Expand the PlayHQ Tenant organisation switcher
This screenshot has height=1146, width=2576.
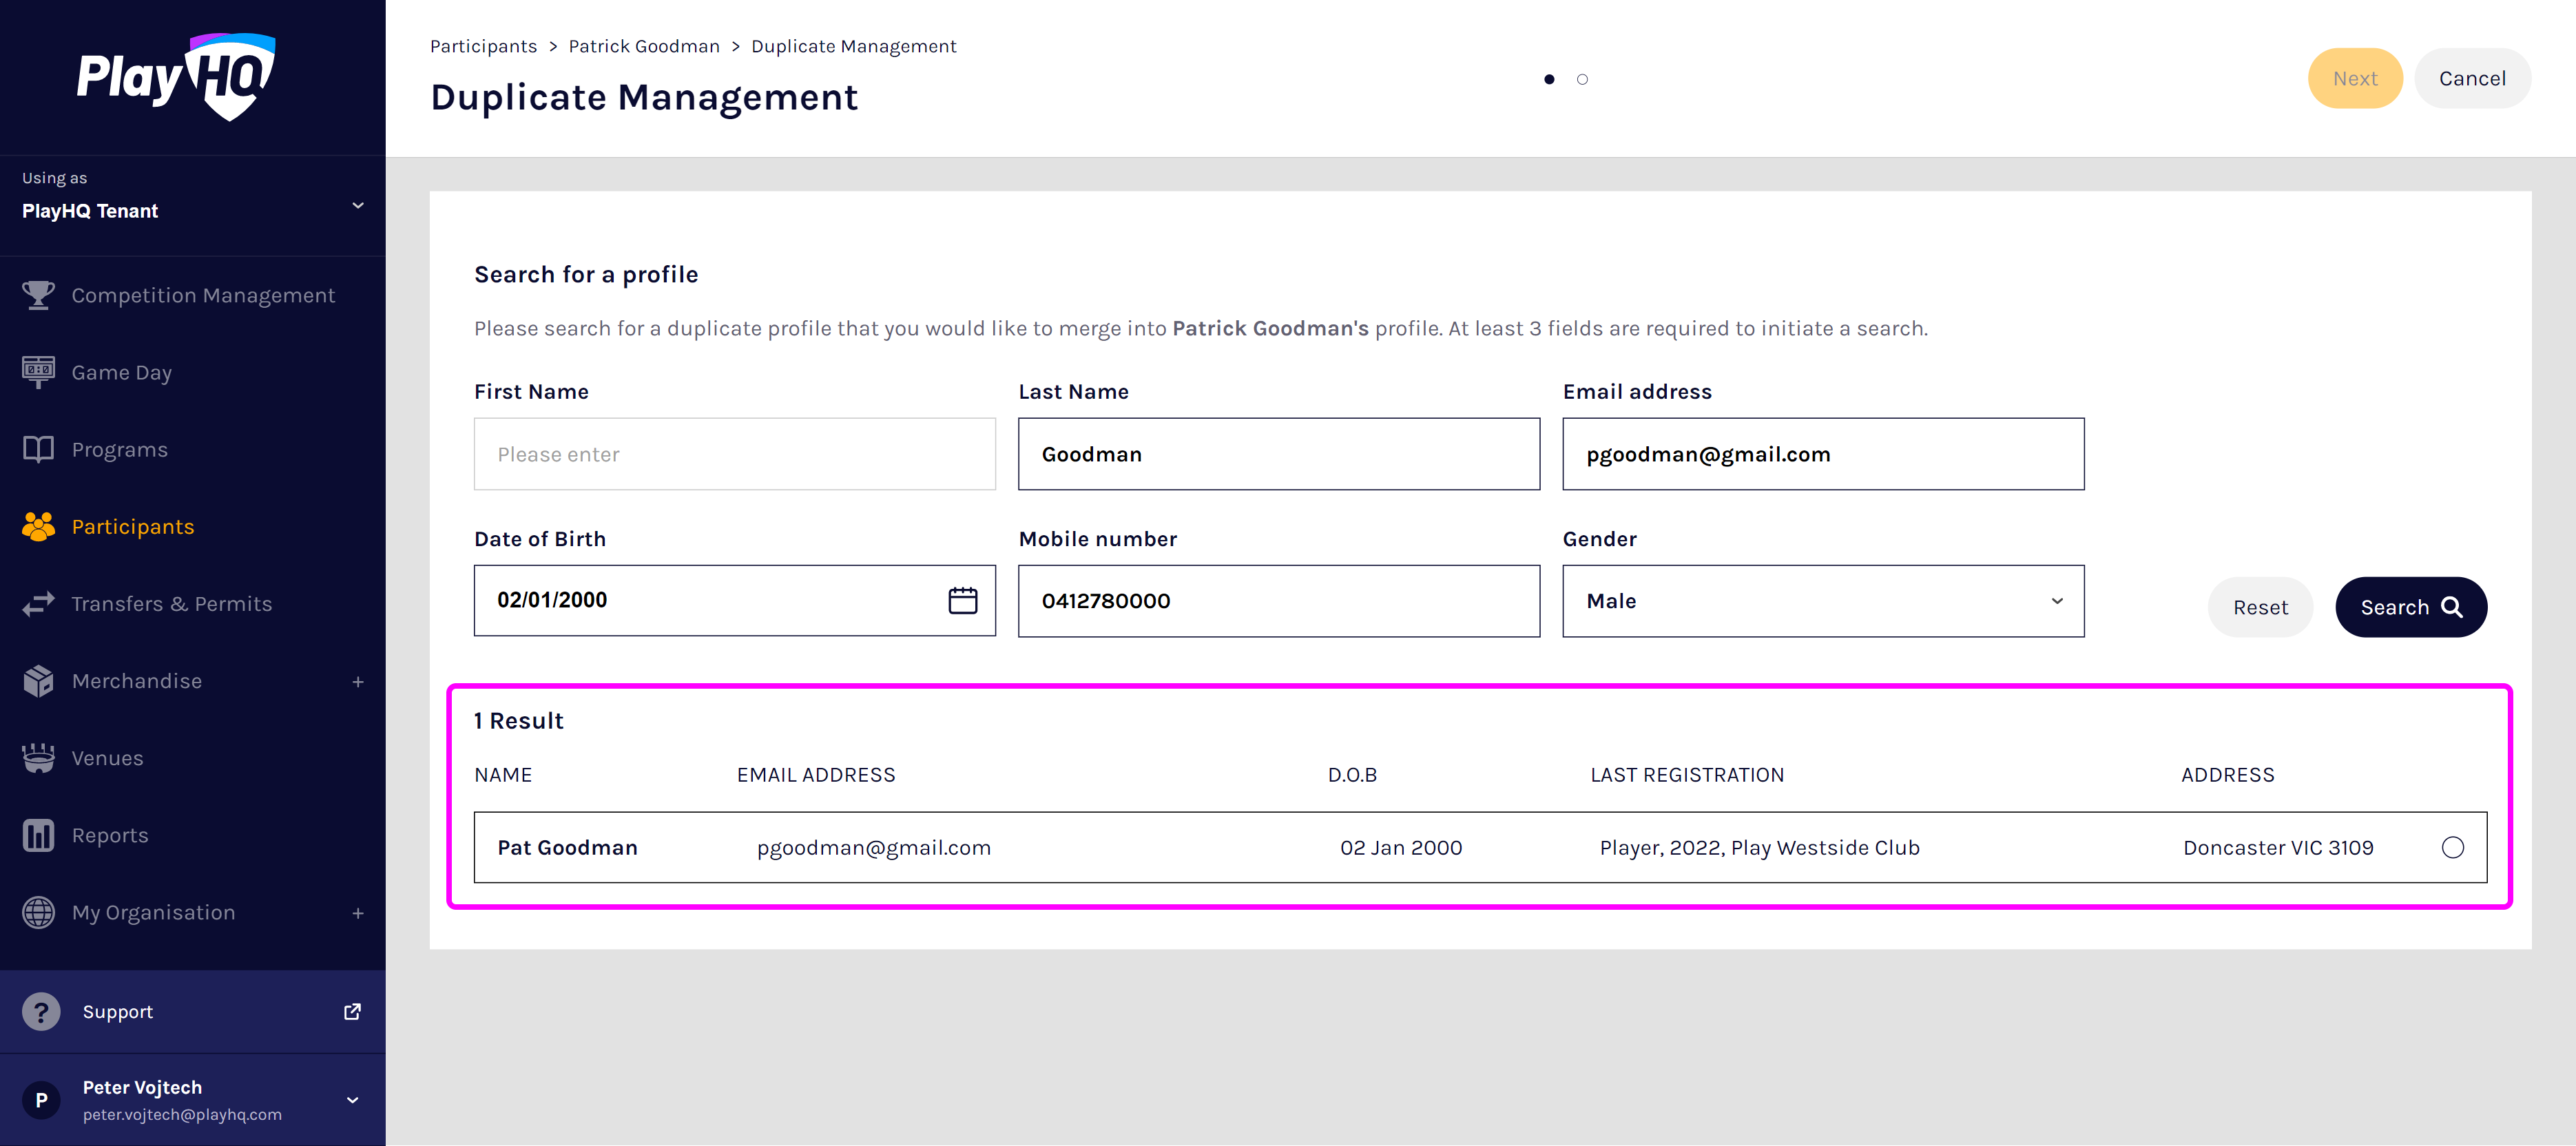tap(357, 206)
